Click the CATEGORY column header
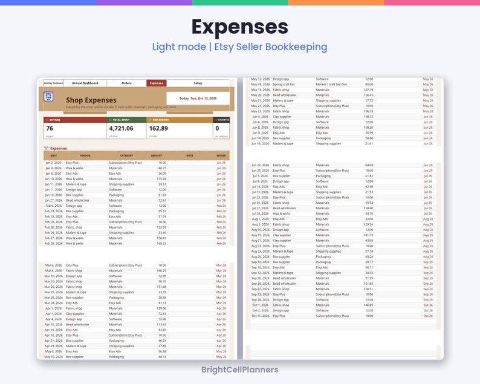The height and width of the screenshot is (384, 480). [x=126, y=155]
